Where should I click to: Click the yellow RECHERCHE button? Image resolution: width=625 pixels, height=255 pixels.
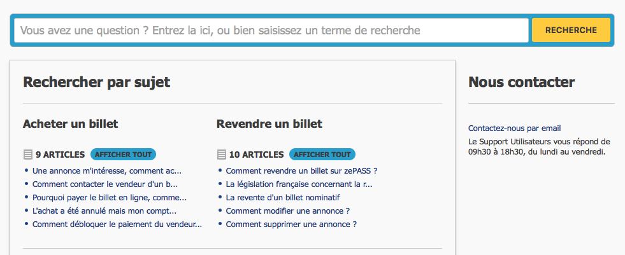point(571,31)
